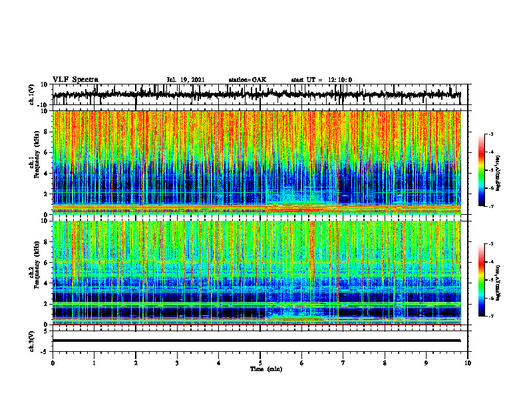Click the time axis tick label '2'
Screen dimensions: 527x407
click(136, 363)
